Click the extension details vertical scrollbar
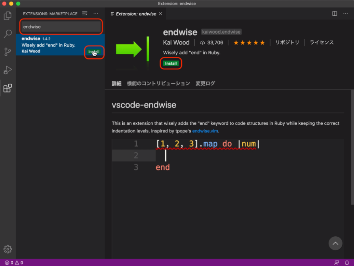354x266 pixels. pyautogui.click(x=352, y=147)
